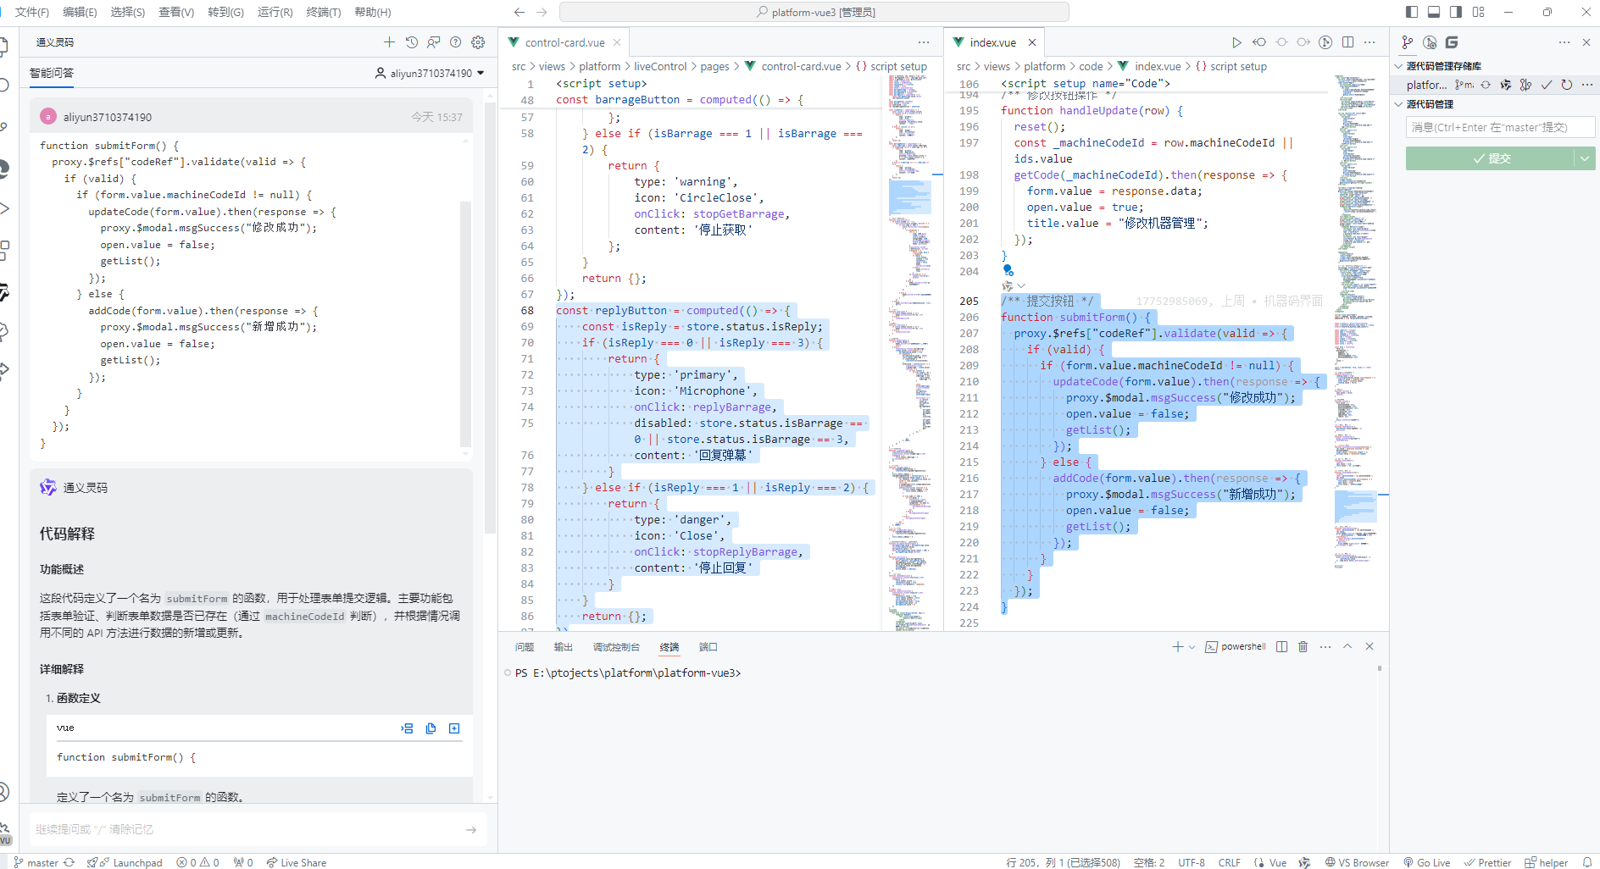Image resolution: width=1600 pixels, height=869 pixels.
Task: Generate commit message with Tongyi Lingma
Action: tap(1506, 85)
